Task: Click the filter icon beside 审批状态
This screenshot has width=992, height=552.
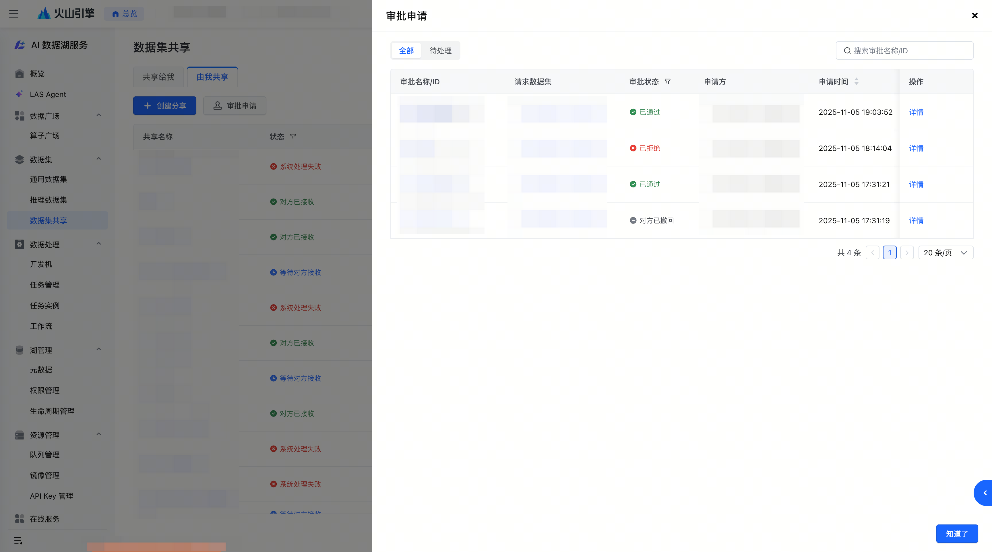Action: 668,81
